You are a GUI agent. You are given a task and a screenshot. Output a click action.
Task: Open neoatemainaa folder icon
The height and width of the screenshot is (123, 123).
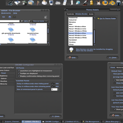click(33, 30)
